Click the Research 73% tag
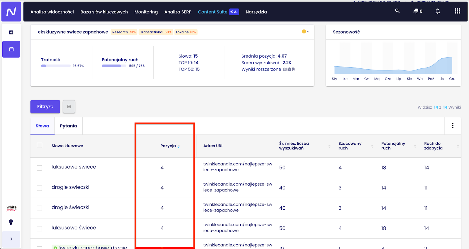469x249 pixels. (x=124, y=32)
